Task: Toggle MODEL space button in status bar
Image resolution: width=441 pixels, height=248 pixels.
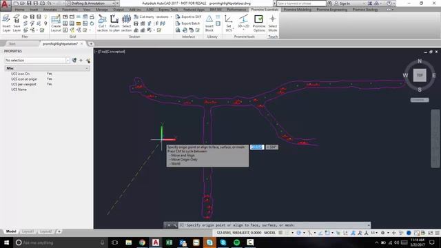Action: point(269,233)
